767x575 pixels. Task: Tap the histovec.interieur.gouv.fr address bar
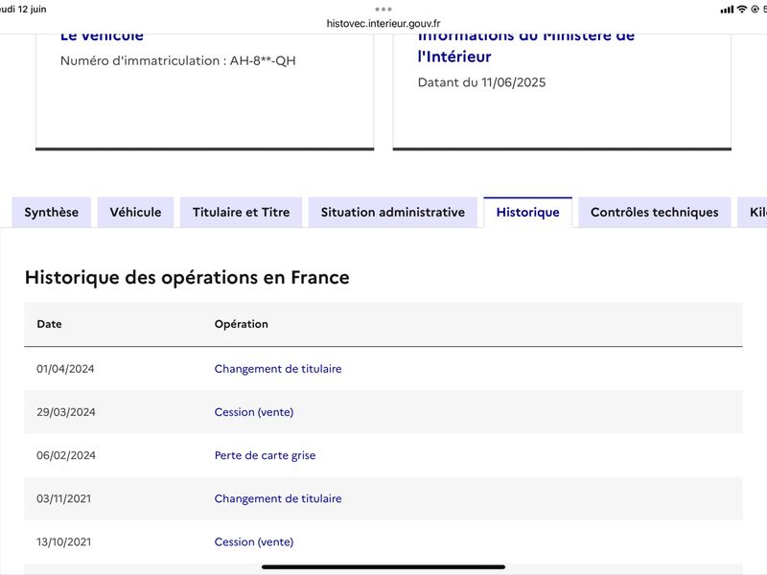point(383,23)
